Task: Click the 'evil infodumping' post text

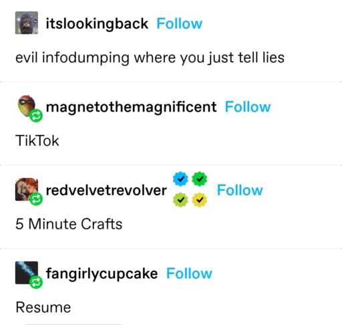Action: (150, 58)
